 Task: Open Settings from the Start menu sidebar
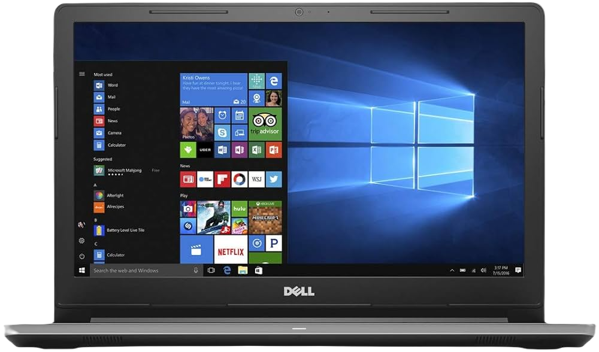[81, 240]
